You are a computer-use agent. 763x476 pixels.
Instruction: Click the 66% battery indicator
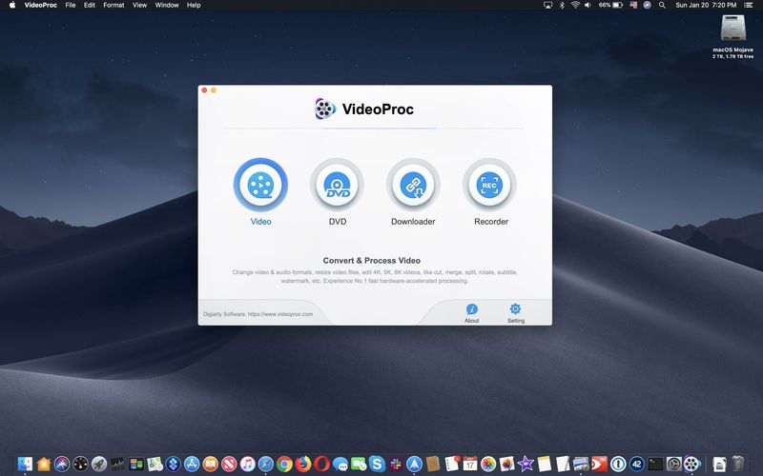tap(610, 5)
